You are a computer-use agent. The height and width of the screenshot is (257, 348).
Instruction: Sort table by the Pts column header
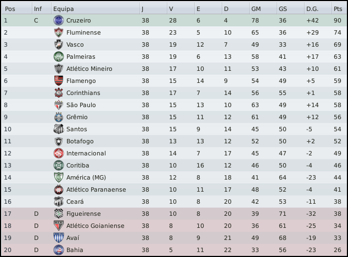(337, 9)
